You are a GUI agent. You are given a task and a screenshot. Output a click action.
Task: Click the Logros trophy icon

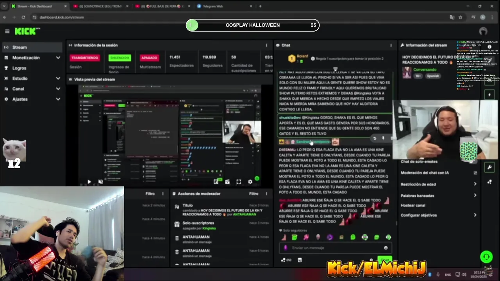click(6, 68)
